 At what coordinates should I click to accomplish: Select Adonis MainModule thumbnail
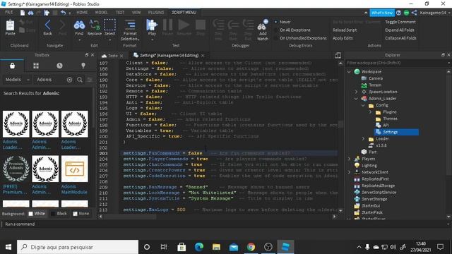(x=74, y=169)
